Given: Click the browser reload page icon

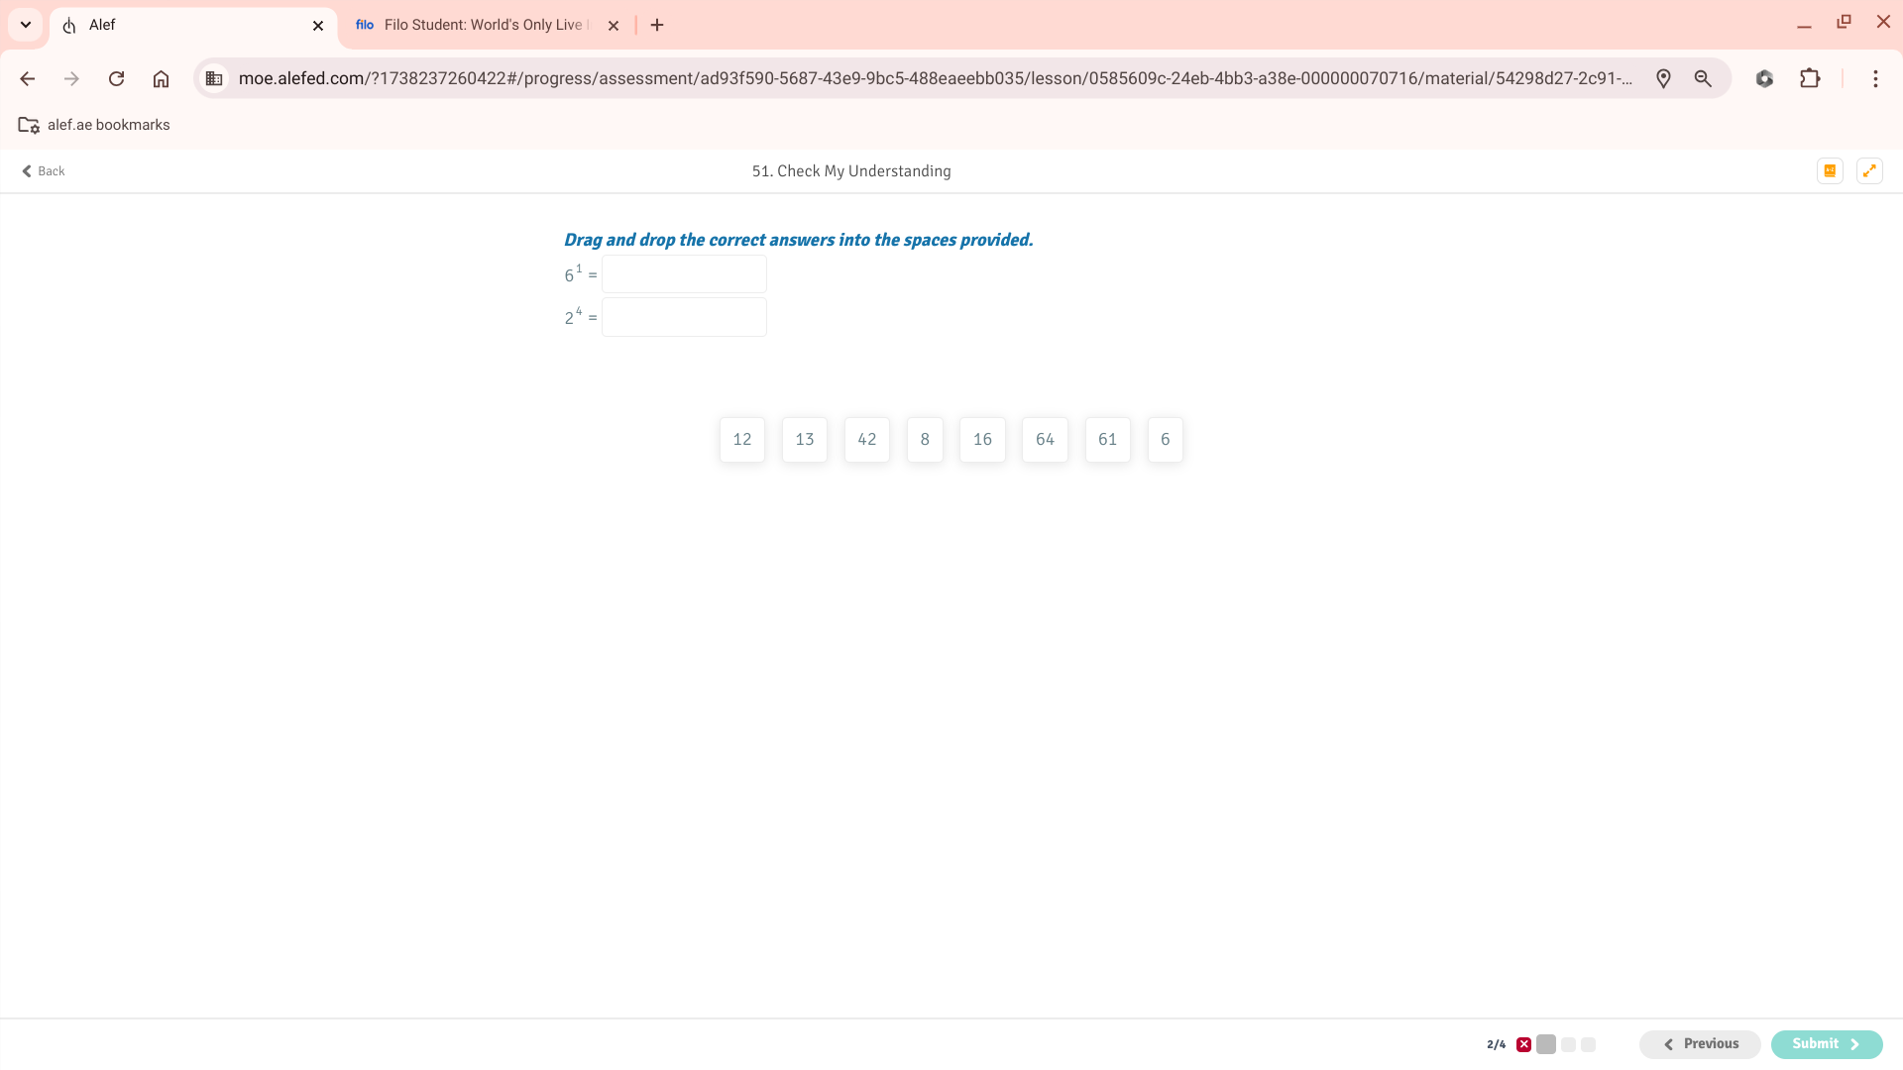Looking at the screenshot, I should (x=116, y=78).
